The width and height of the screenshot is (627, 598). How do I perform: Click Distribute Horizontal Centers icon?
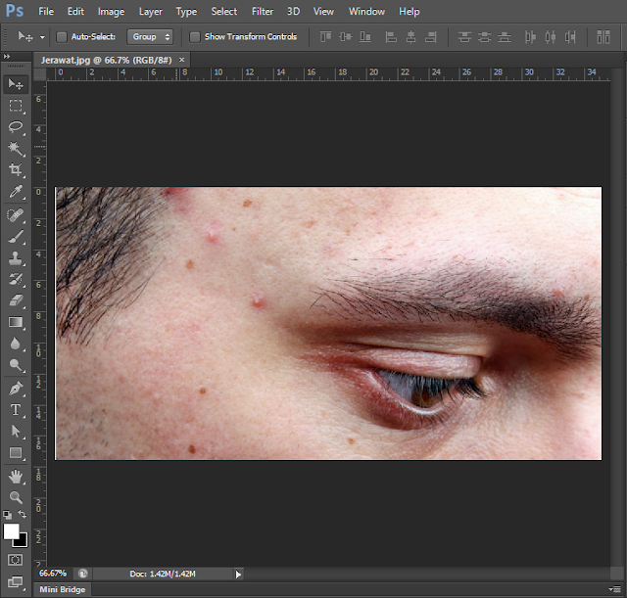[551, 37]
